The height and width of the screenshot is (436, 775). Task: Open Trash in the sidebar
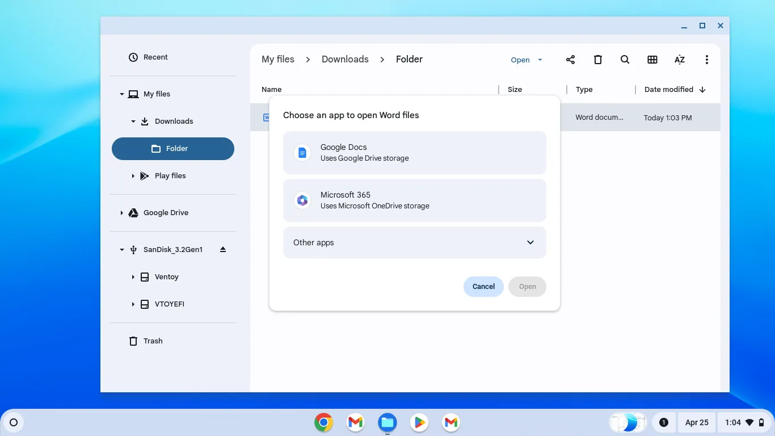click(173, 341)
